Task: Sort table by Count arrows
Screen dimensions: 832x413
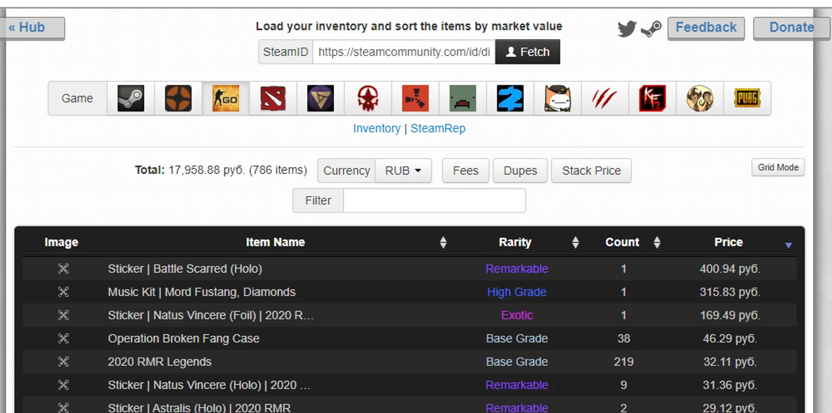Action: point(657,242)
